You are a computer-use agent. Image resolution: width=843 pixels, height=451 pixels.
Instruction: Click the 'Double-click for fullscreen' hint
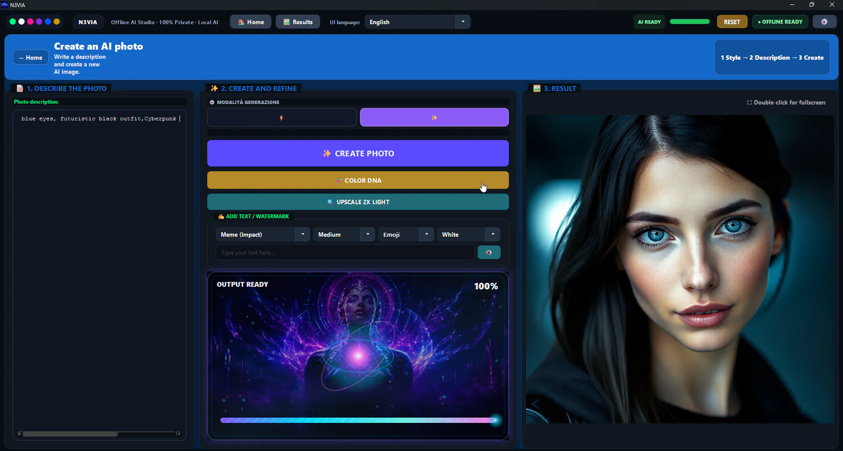(x=786, y=102)
